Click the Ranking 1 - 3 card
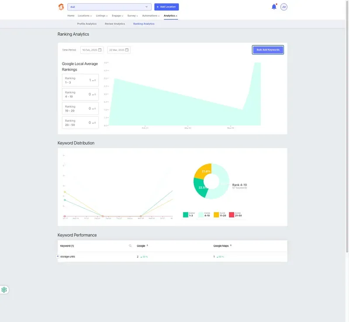 click(80, 80)
